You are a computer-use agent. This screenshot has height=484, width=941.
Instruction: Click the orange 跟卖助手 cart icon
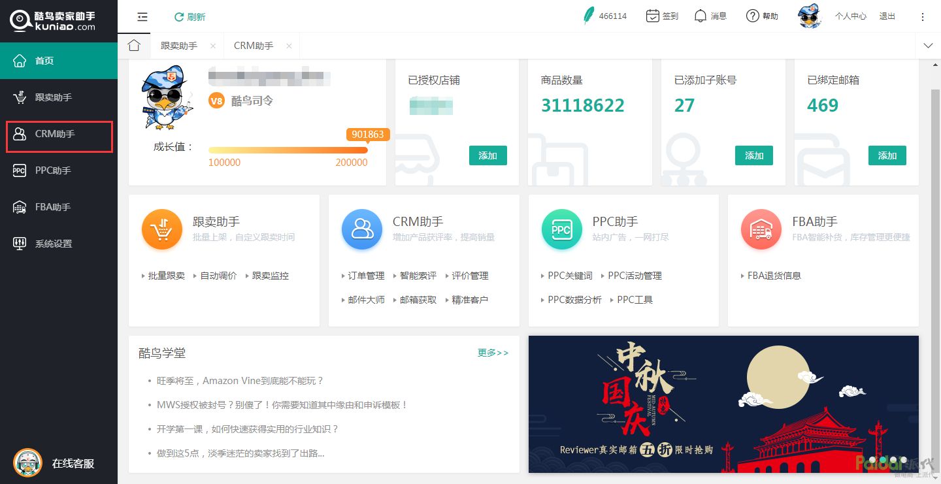click(162, 229)
